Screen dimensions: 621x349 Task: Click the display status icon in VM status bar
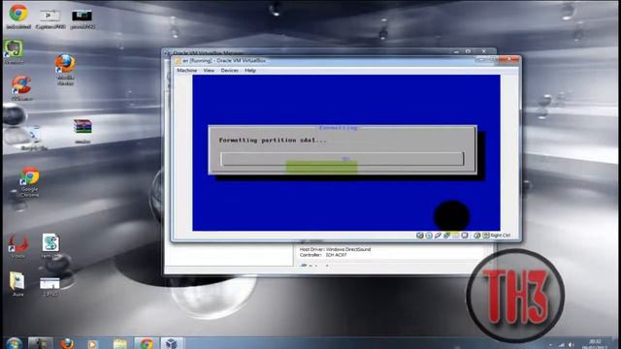465,236
